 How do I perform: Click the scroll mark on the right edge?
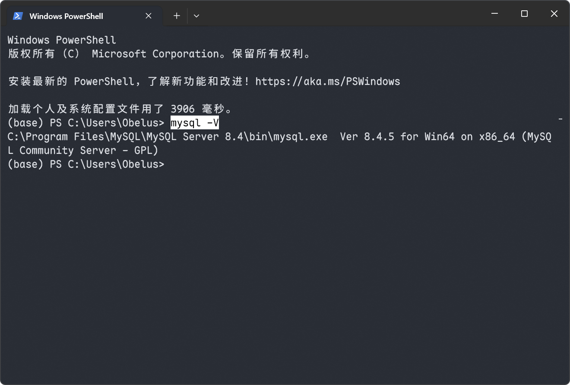coord(560,118)
